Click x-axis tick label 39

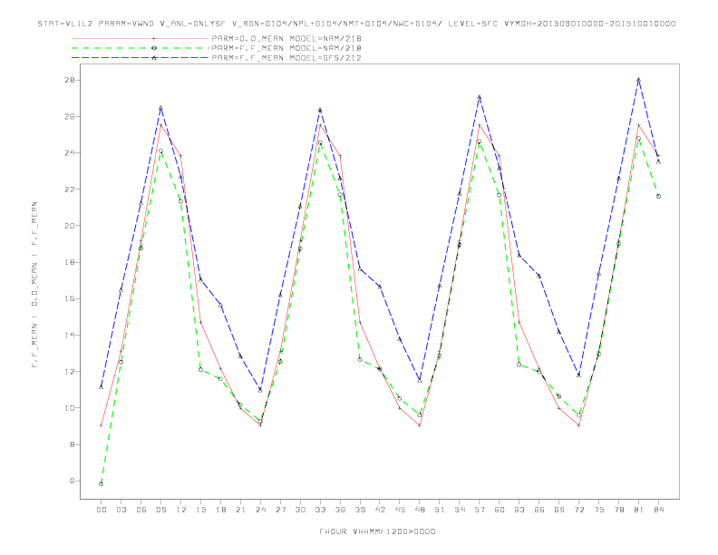(x=360, y=510)
